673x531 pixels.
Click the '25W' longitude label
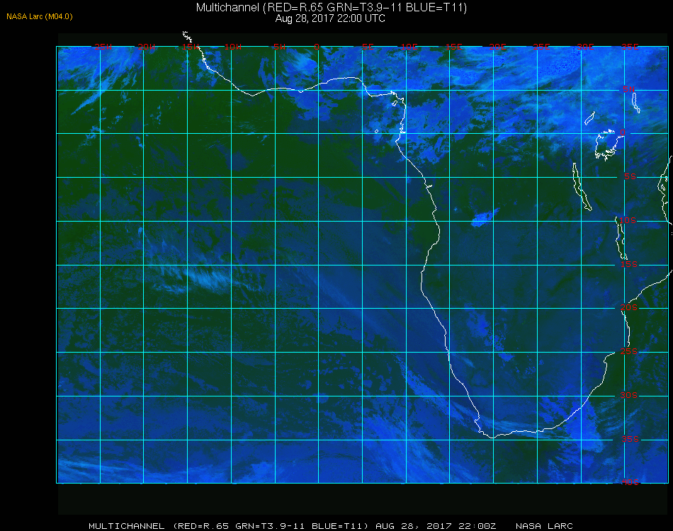pos(103,47)
